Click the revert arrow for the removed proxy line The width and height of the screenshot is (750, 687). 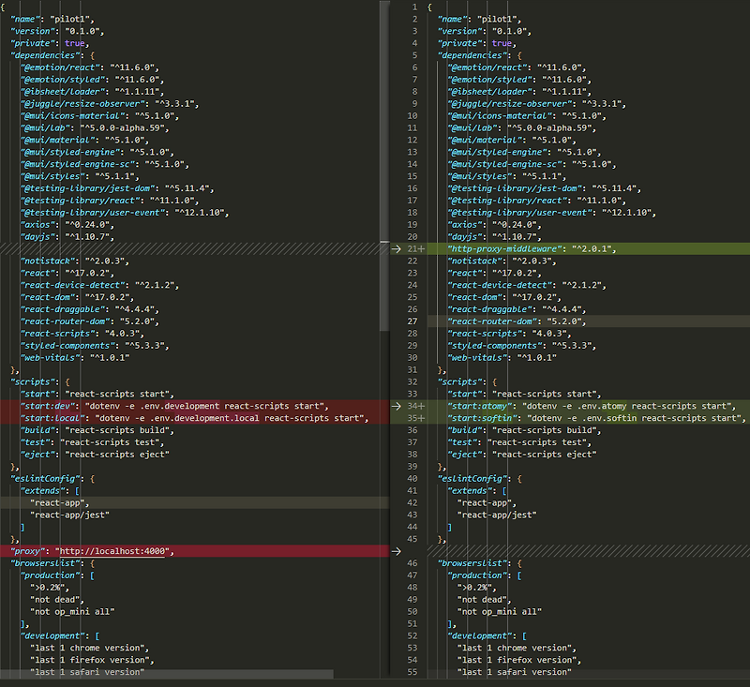pos(396,551)
